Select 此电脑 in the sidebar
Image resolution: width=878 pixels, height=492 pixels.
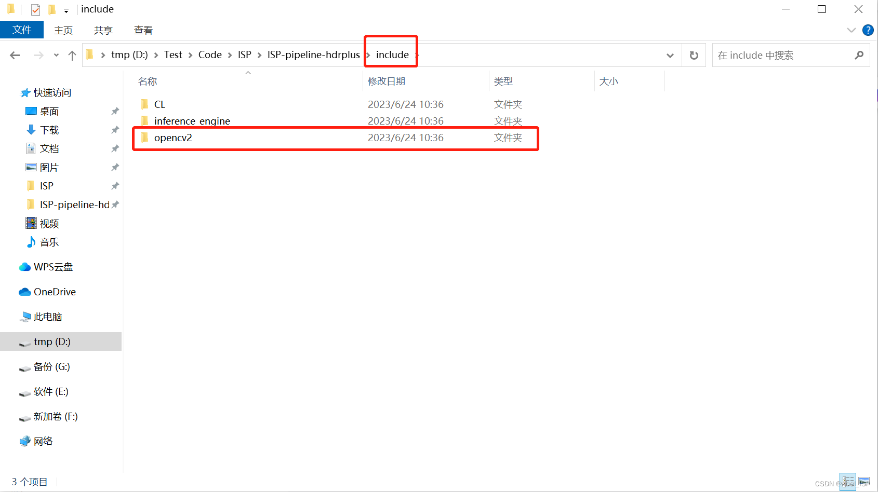click(x=48, y=317)
